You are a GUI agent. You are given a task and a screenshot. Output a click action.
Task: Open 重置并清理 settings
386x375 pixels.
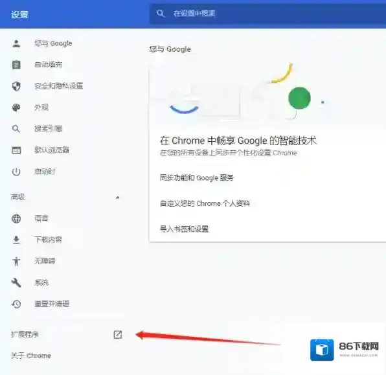pos(52,304)
